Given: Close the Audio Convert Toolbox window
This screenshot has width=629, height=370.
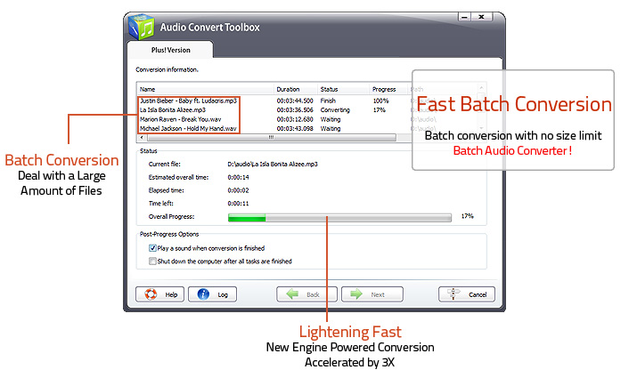Looking at the screenshot, I should 481,17.
